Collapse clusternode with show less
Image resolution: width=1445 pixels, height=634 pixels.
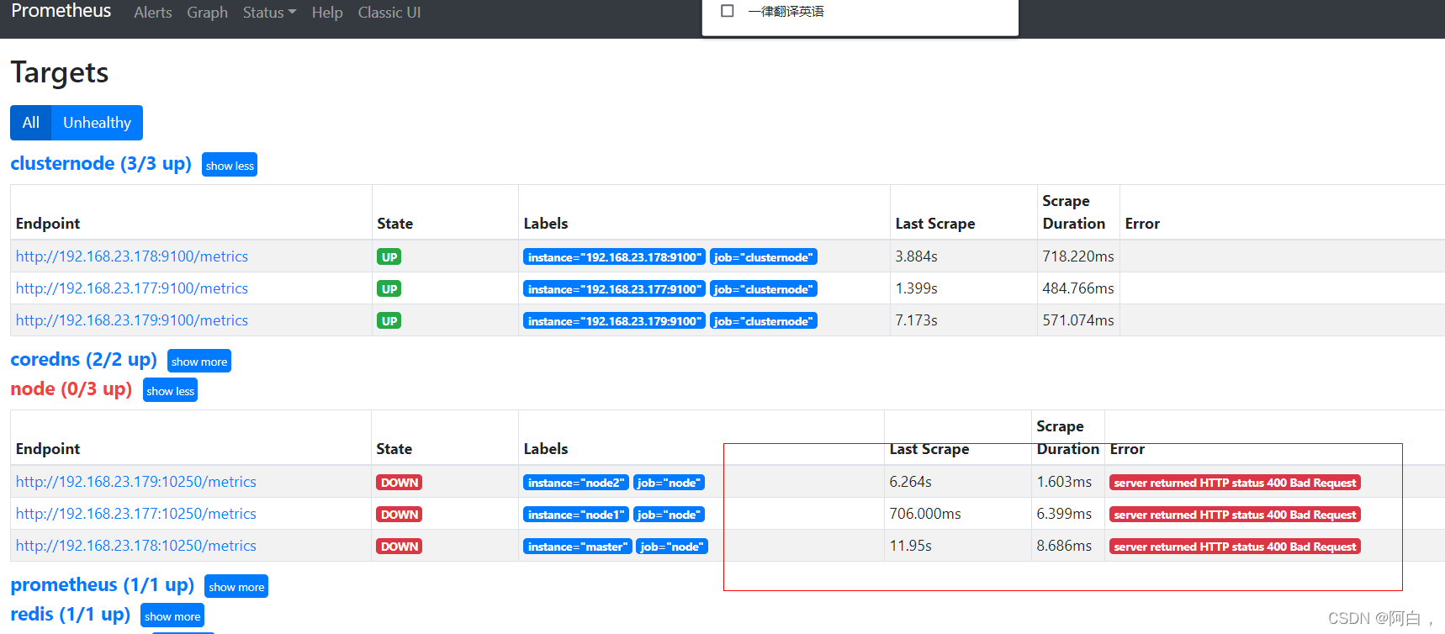(x=230, y=165)
